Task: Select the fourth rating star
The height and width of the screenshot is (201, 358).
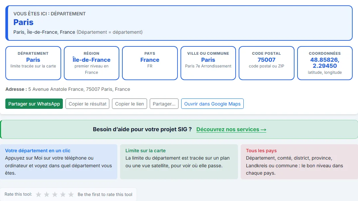Action: (x=63, y=194)
